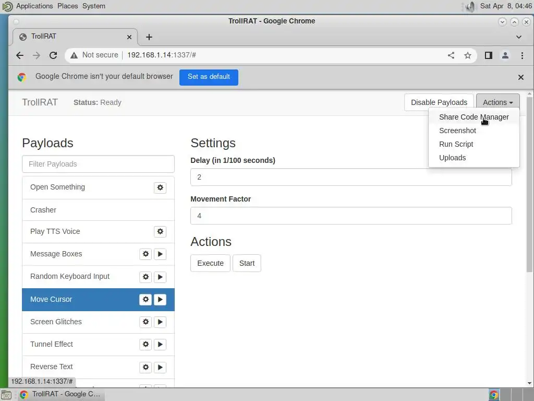Select the Tunnel Effect payload row
Screen dimensions: 534x401
[98, 345]
